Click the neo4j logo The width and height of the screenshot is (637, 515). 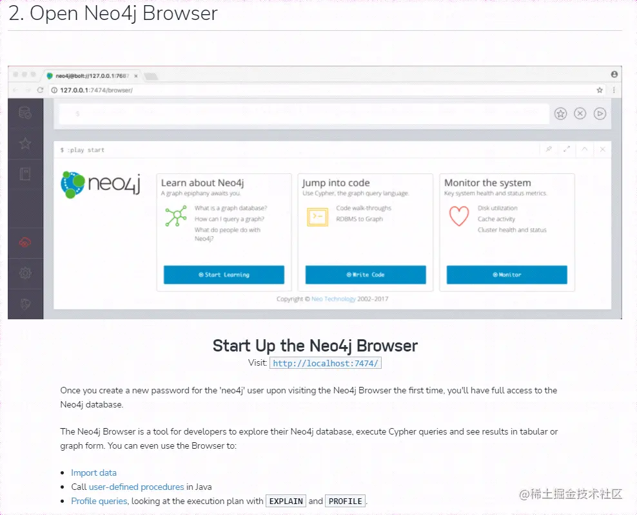101,185
